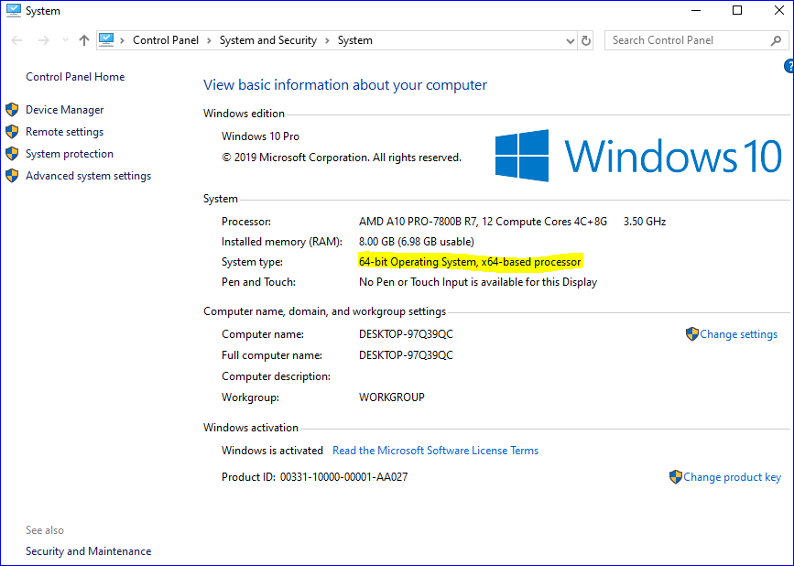Open Device Manager link
The height and width of the screenshot is (566, 794).
click(65, 110)
